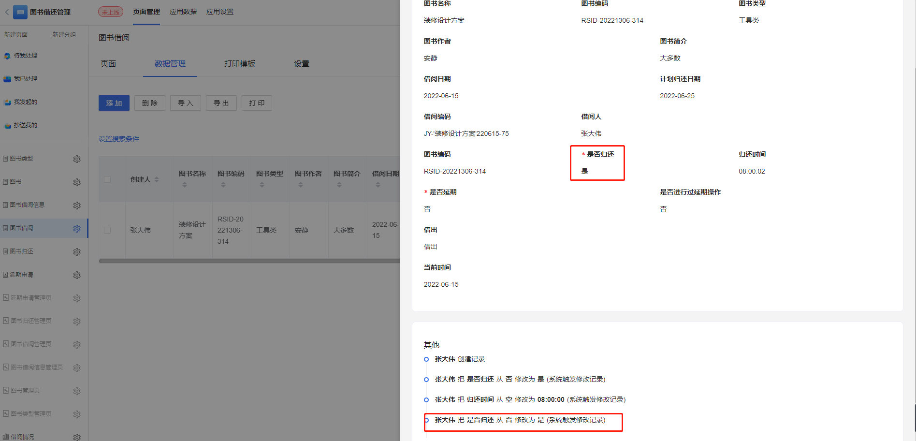Open settings gear for 图书类型管理页
Screen dimensions: 916x441
(x=77, y=414)
